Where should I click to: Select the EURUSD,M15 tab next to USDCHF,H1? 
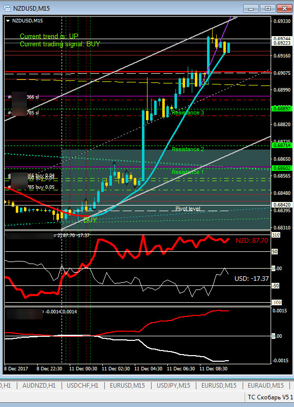[x=127, y=386]
